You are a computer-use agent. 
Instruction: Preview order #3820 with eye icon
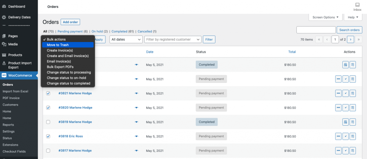click(x=137, y=108)
